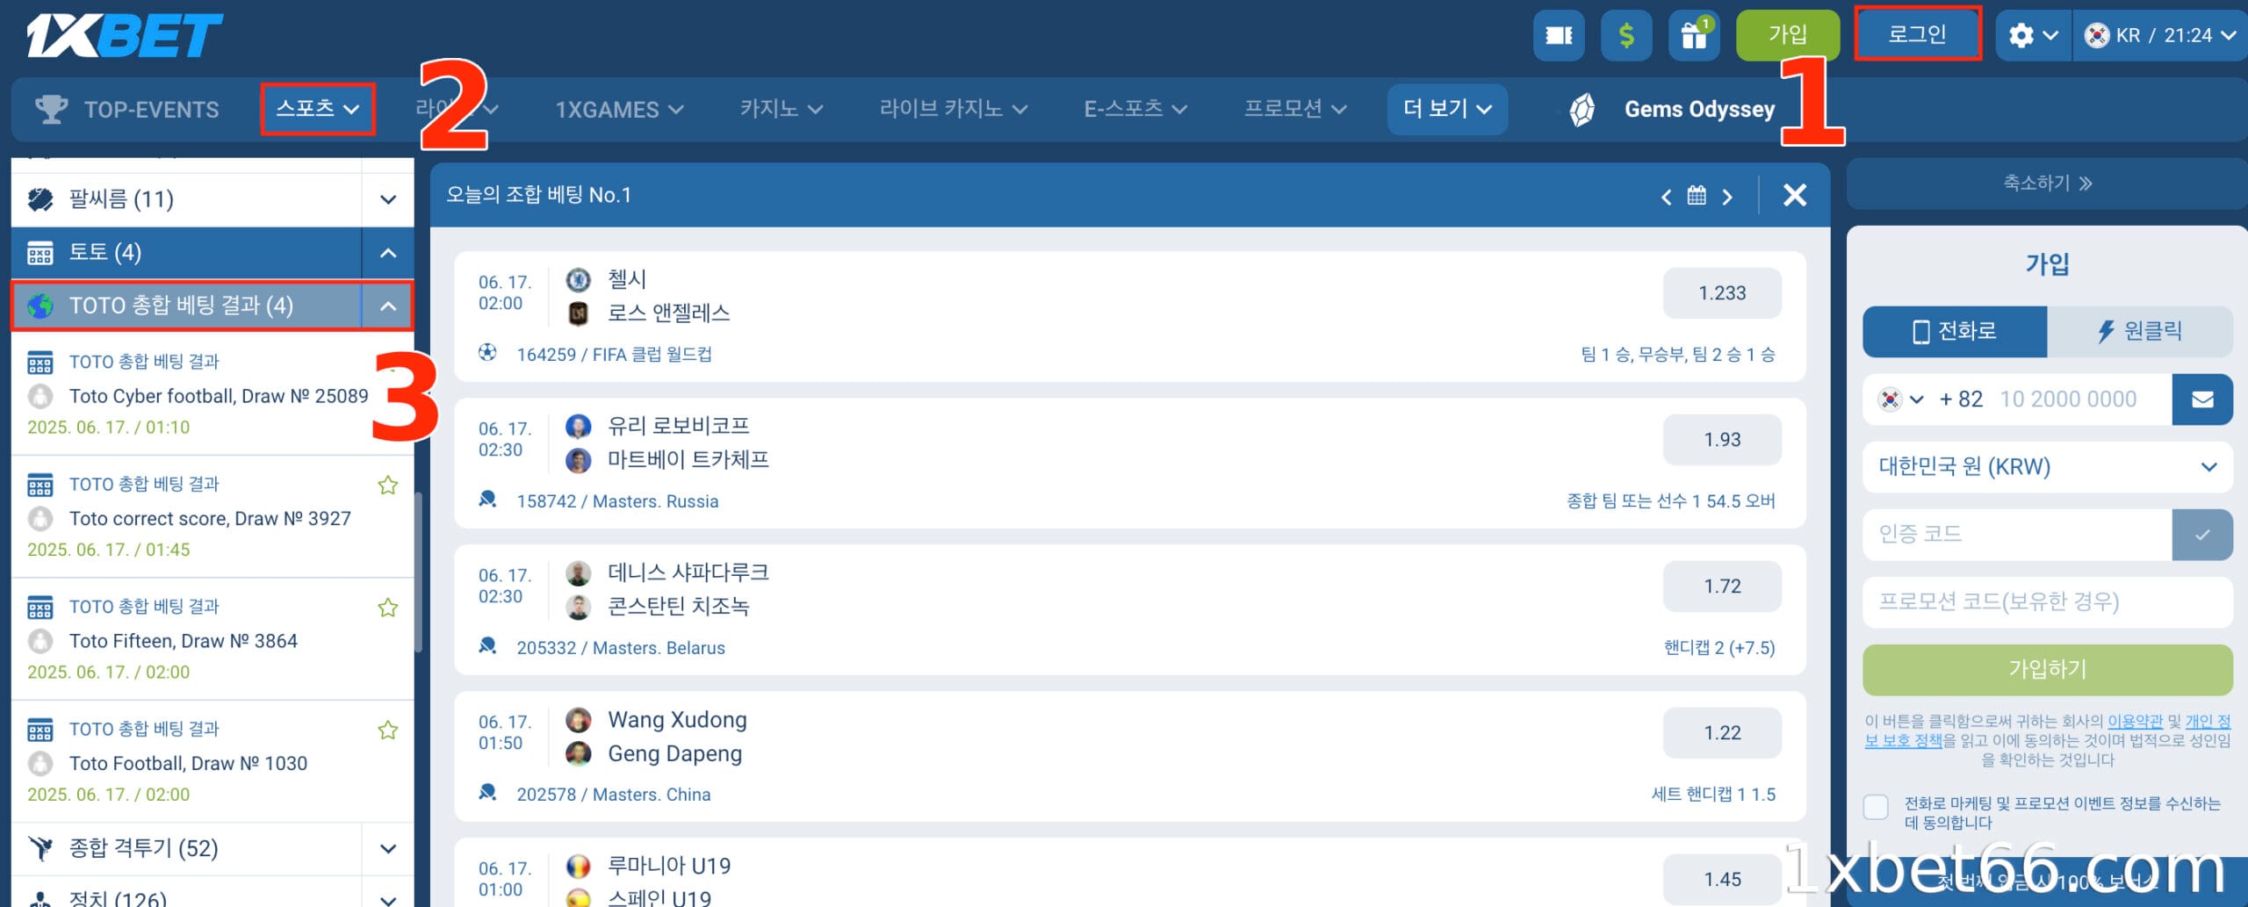
Task: Click the 1XBET logo
Action: 125,35
